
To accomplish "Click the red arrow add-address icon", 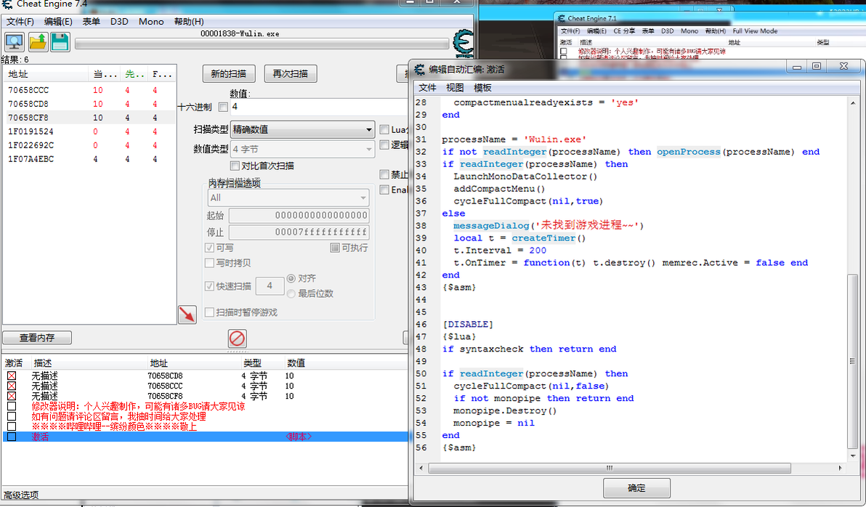I will pyautogui.click(x=187, y=315).
